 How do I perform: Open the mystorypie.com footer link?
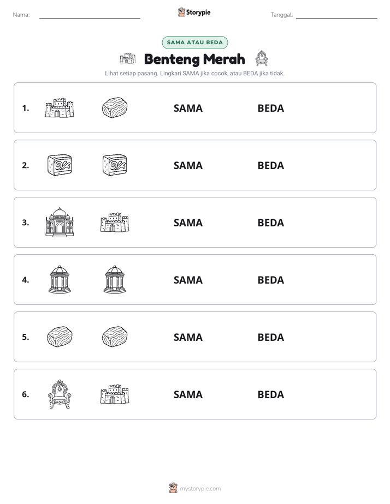coord(200,489)
